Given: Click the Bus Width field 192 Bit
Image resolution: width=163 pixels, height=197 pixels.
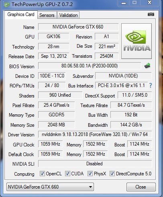Looking at the screenshot, I should (131, 115).
